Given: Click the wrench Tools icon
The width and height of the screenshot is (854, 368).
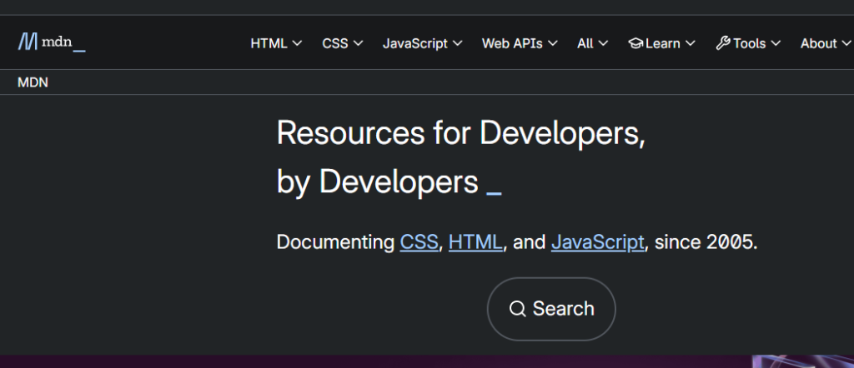Looking at the screenshot, I should (x=723, y=43).
